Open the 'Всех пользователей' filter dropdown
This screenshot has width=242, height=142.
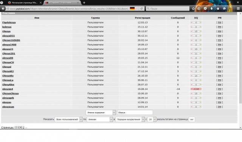[x=68, y=119]
